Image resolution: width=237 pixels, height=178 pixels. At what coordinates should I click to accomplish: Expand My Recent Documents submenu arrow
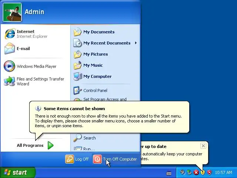(136, 43)
